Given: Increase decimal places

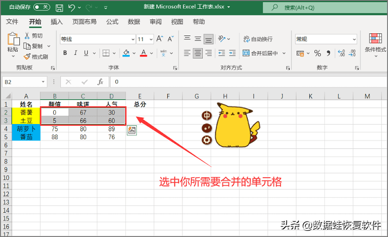Looking at the screenshot, I should click(341, 53).
